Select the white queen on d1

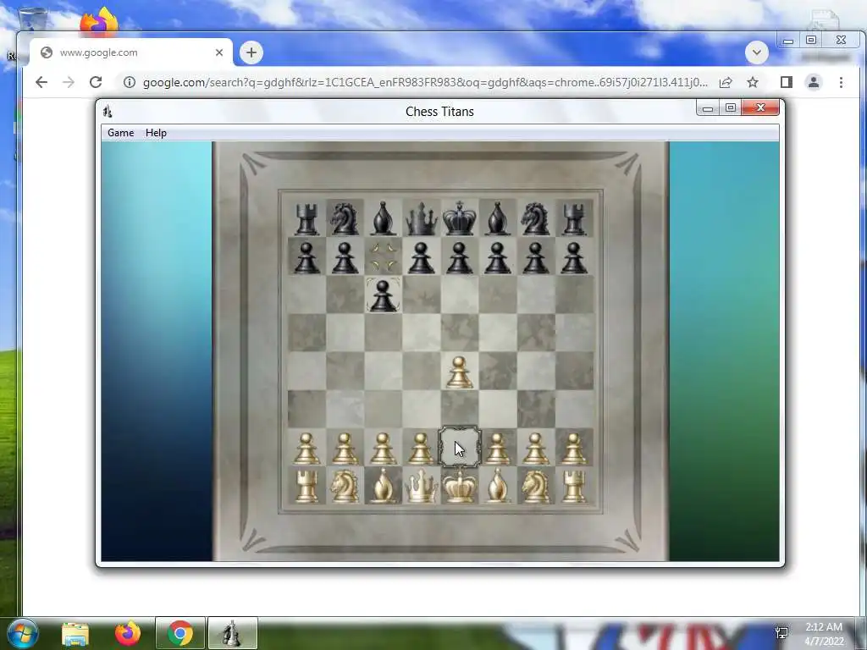click(422, 486)
